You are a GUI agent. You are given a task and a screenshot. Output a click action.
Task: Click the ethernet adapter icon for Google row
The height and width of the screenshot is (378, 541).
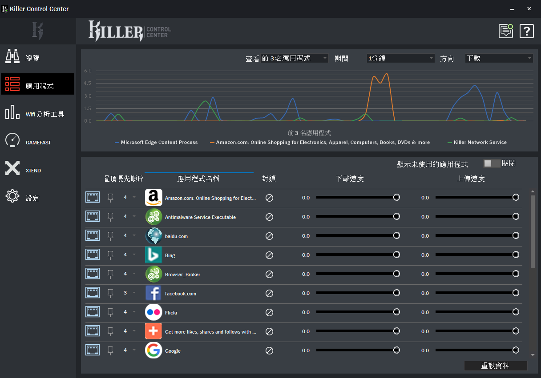point(93,350)
